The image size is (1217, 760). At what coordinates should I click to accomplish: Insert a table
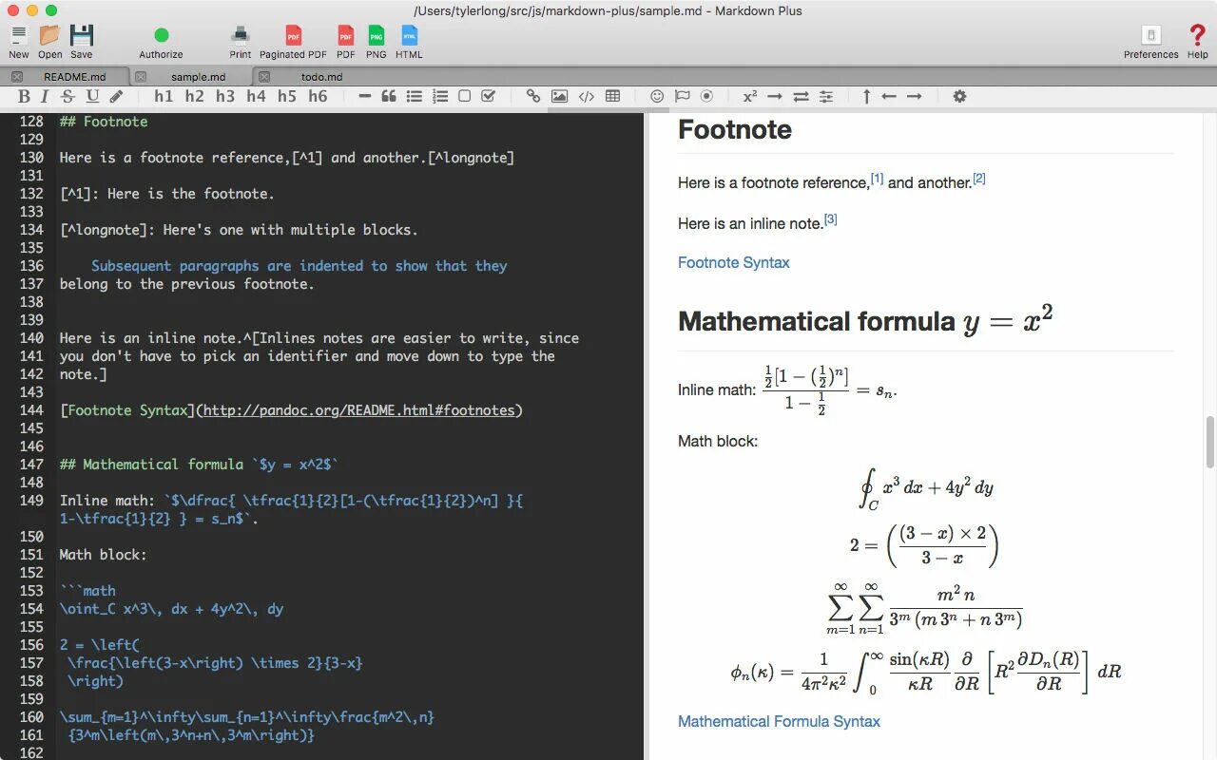(612, 96)
